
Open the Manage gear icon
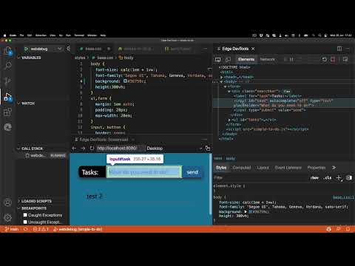coord(7,218)
